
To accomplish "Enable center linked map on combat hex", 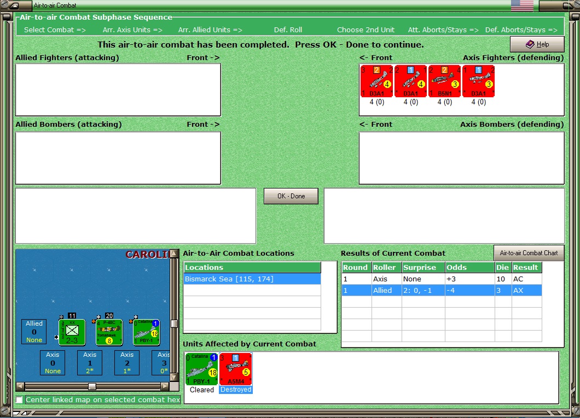I will point(19,399).
